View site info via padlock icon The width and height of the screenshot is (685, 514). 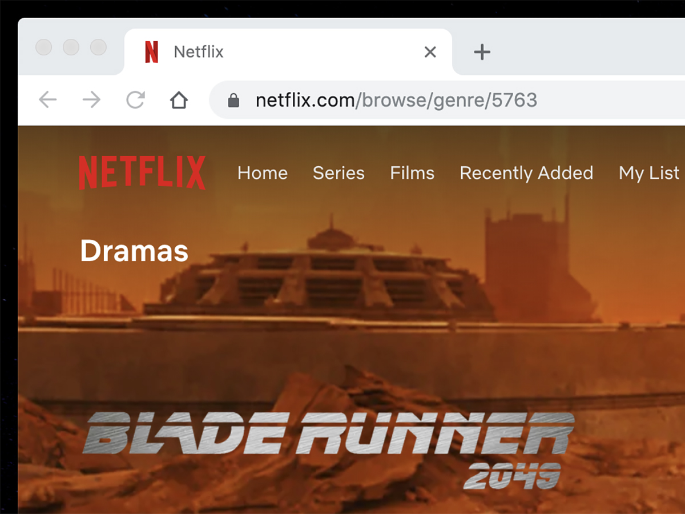(233, 101)
